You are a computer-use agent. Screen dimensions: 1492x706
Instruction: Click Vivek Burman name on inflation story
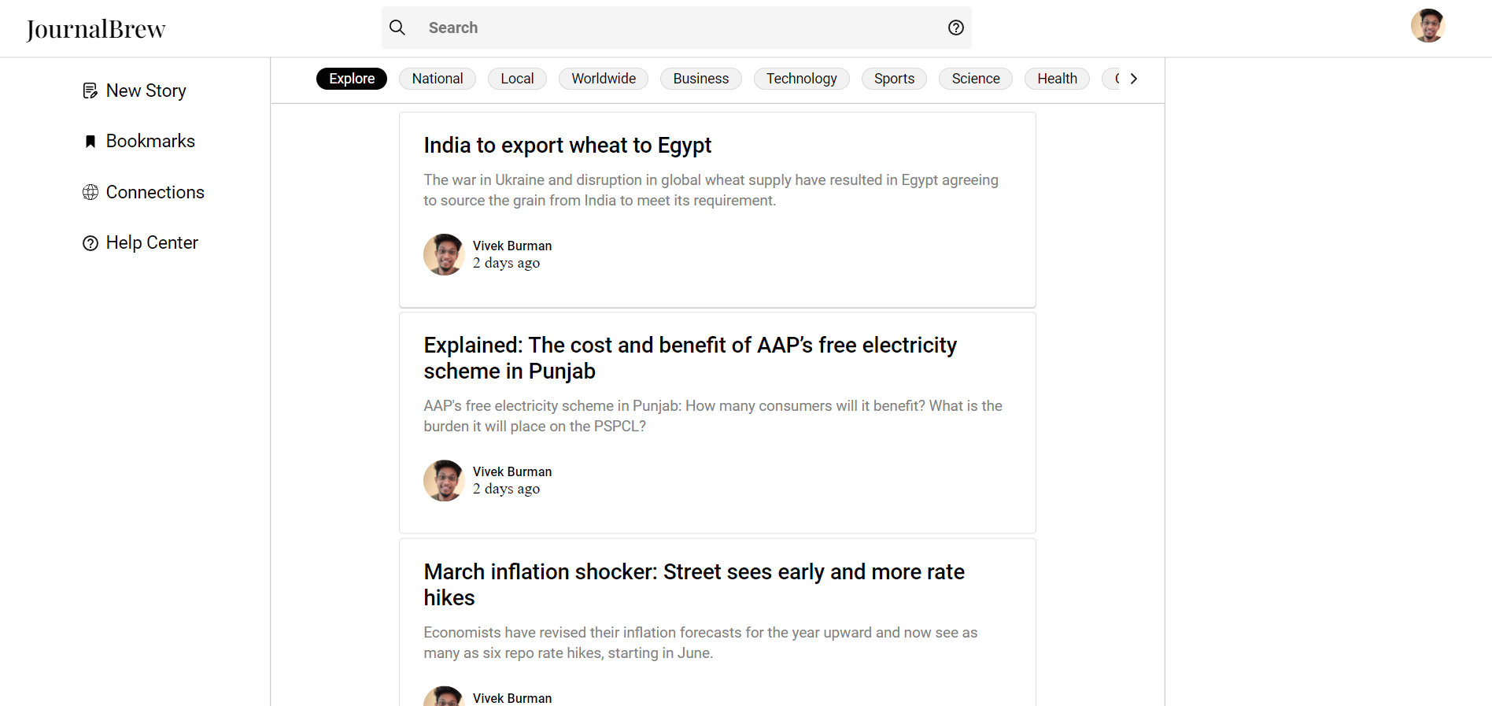click(512, 698)
